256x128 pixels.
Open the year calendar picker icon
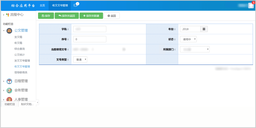tap(204, 29)
